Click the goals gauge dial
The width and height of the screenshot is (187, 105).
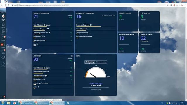tap(96, 72)
